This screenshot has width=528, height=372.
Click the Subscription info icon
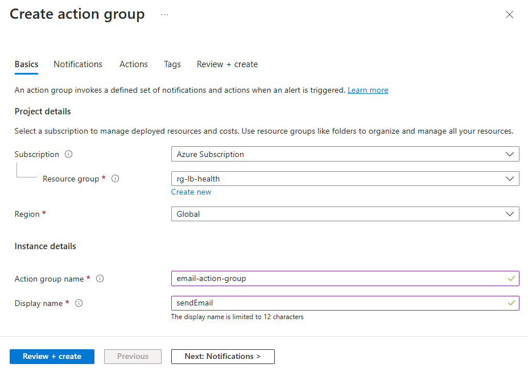coord(69,154)
